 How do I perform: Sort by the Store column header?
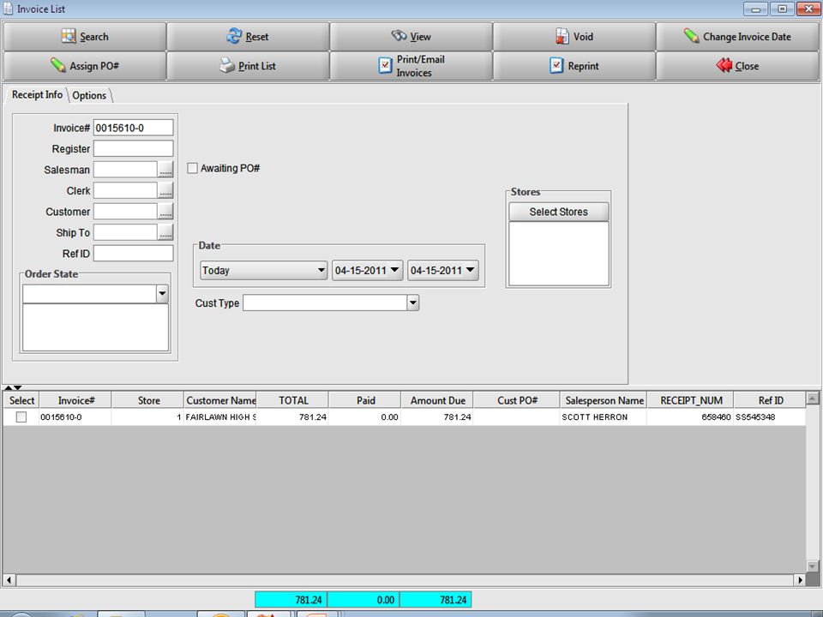[x=148, y=400]
